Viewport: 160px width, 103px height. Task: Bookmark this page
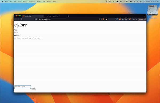coord(36,19)
